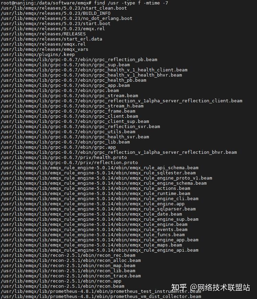Click the grpc_health_v_1_health_client.beam line
Viewport: 257px width, 299px height.
(94, 70)
